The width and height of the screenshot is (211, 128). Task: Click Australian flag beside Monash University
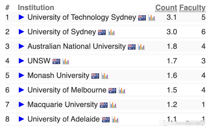click(x=95, y=76)
